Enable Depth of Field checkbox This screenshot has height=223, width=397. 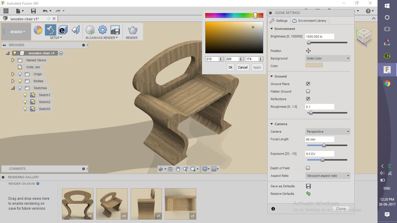pos(308,168)
